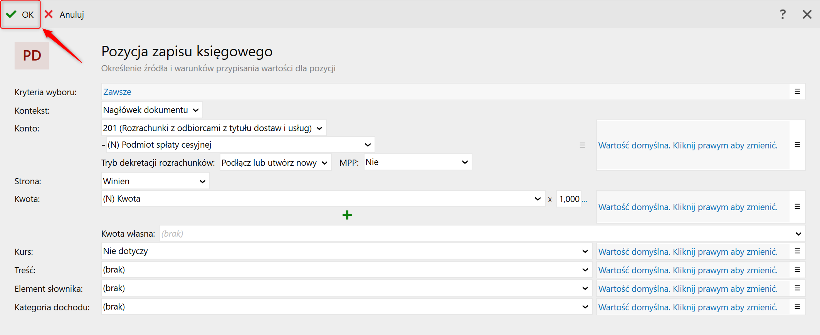Click the Zawsze link in Kryteria wyboru
The width and height of the screenshot is (820, 335).
pos(117,92)
